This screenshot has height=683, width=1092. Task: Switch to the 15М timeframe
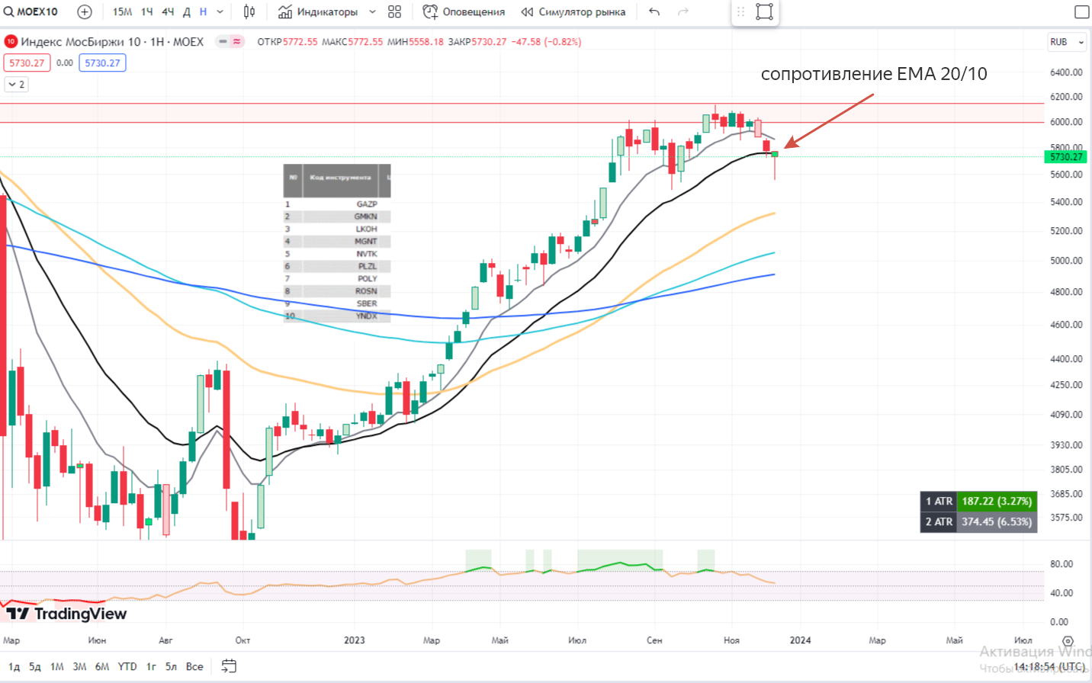coord(122,11)
